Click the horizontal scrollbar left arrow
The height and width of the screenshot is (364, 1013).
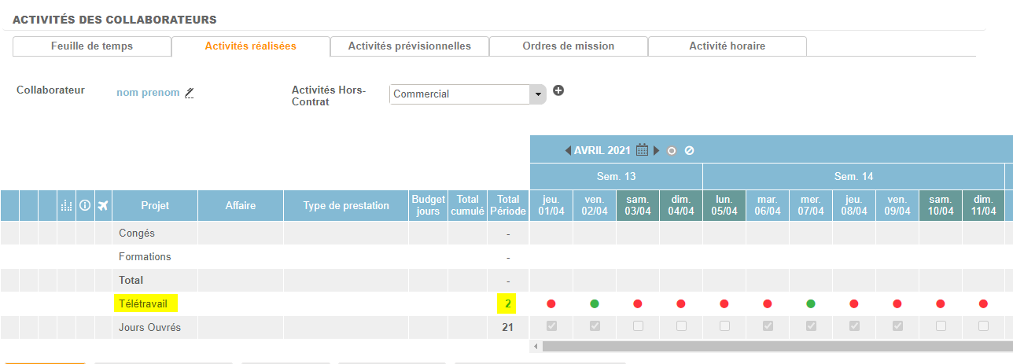[x=536, y=346]
